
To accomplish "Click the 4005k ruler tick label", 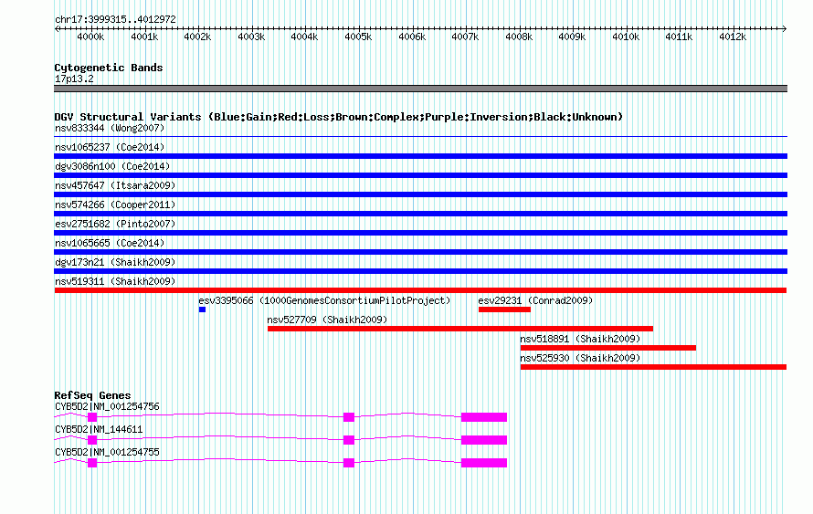I will [358, 37].
